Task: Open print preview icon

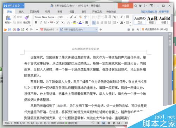Action: [x=23, y=29]
